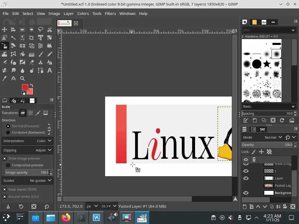Select the Move tool
The height and width of the screenshot is (224, 299).
[4, 29]
